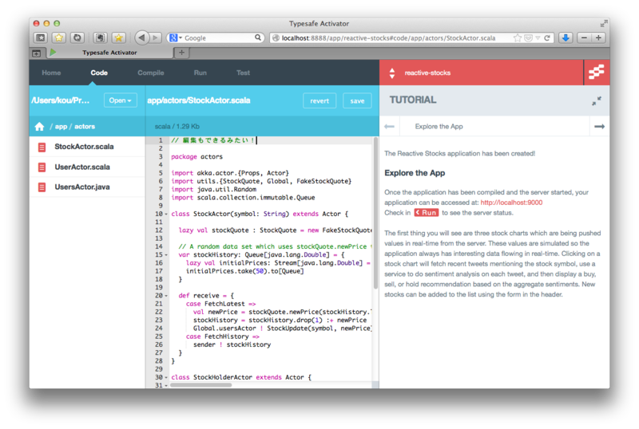Open the Test tab
Image resolution: width=639 pixels, height=429 pixels.
[x=243, y=73]
